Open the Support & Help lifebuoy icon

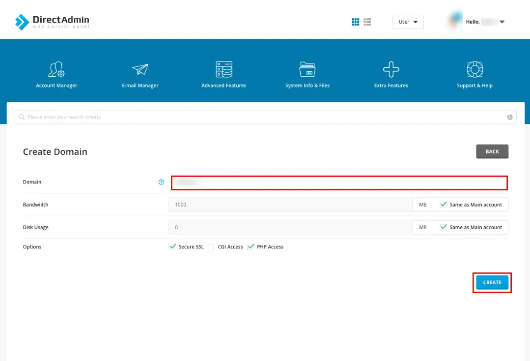point(474,70)
